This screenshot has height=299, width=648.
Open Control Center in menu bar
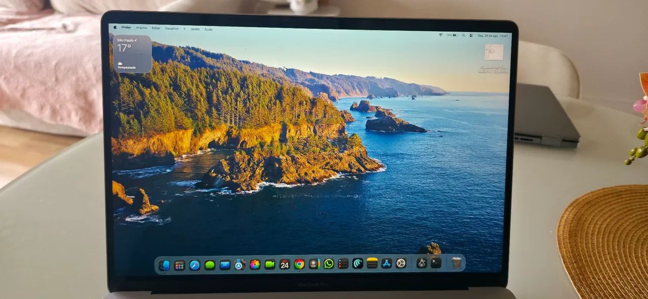(471, 35)
